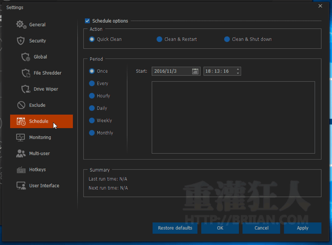
Task: Close the Settings dialog
Action: pyautogui.click(x=320, y=6)
